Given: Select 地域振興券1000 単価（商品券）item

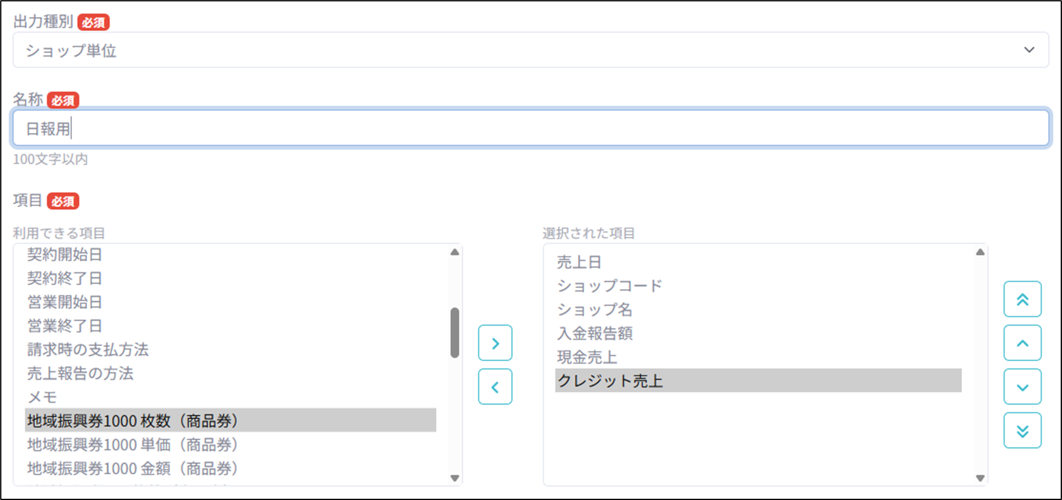Looking at the screenshot, I should click(132, 445).
